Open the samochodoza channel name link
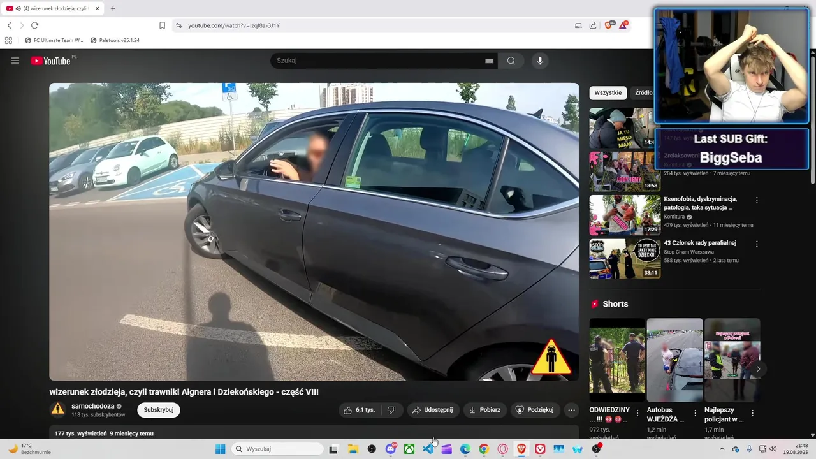 [93, 406]
